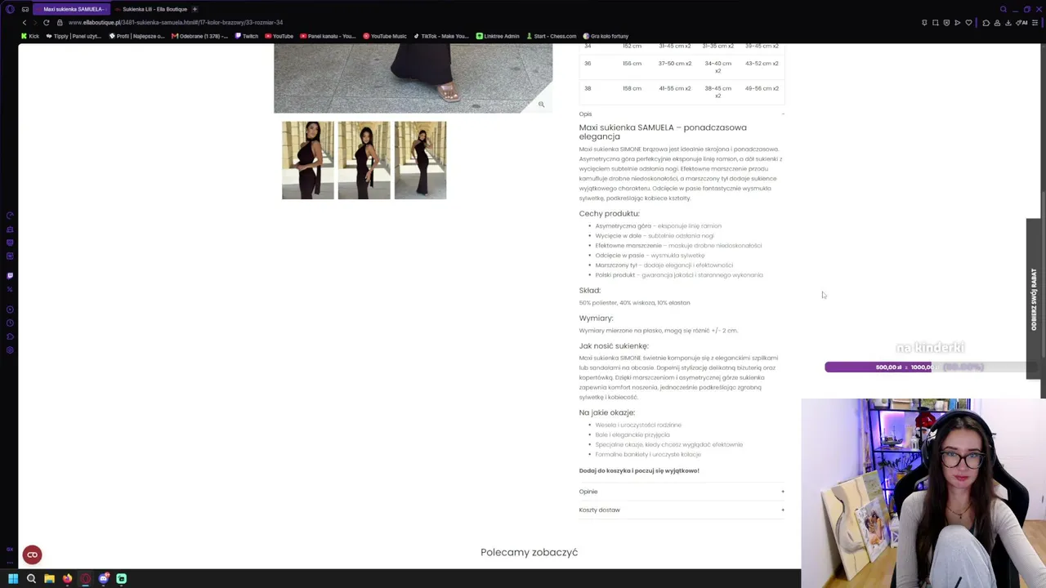This screenshot has height=588, width=1046.
Task: Open the Linktree Admin bookmark
Action: pos(498,36)
